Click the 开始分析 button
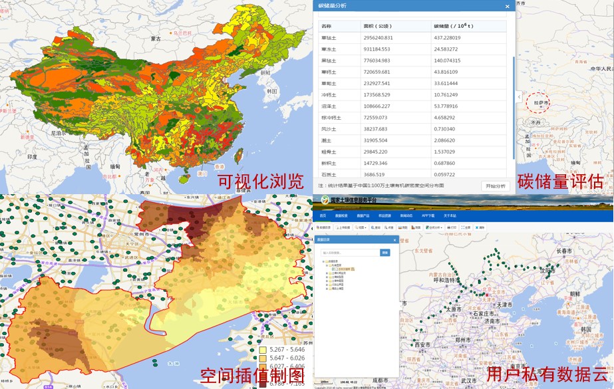The height and width of the screenshot is (389, 614). pos(496,186)
